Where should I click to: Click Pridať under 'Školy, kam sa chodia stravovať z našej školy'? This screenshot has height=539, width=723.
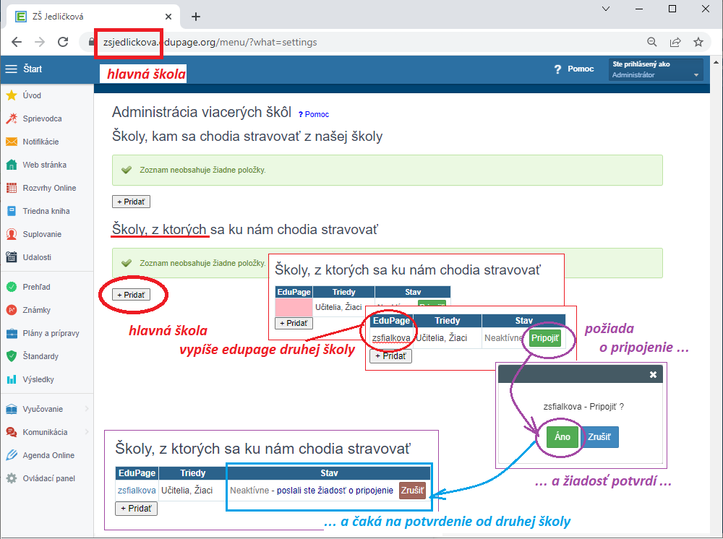[x=132, y=202]
